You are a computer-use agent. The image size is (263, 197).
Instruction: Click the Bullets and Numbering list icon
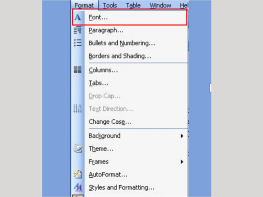pyautogui.click(x=78, y=43)
